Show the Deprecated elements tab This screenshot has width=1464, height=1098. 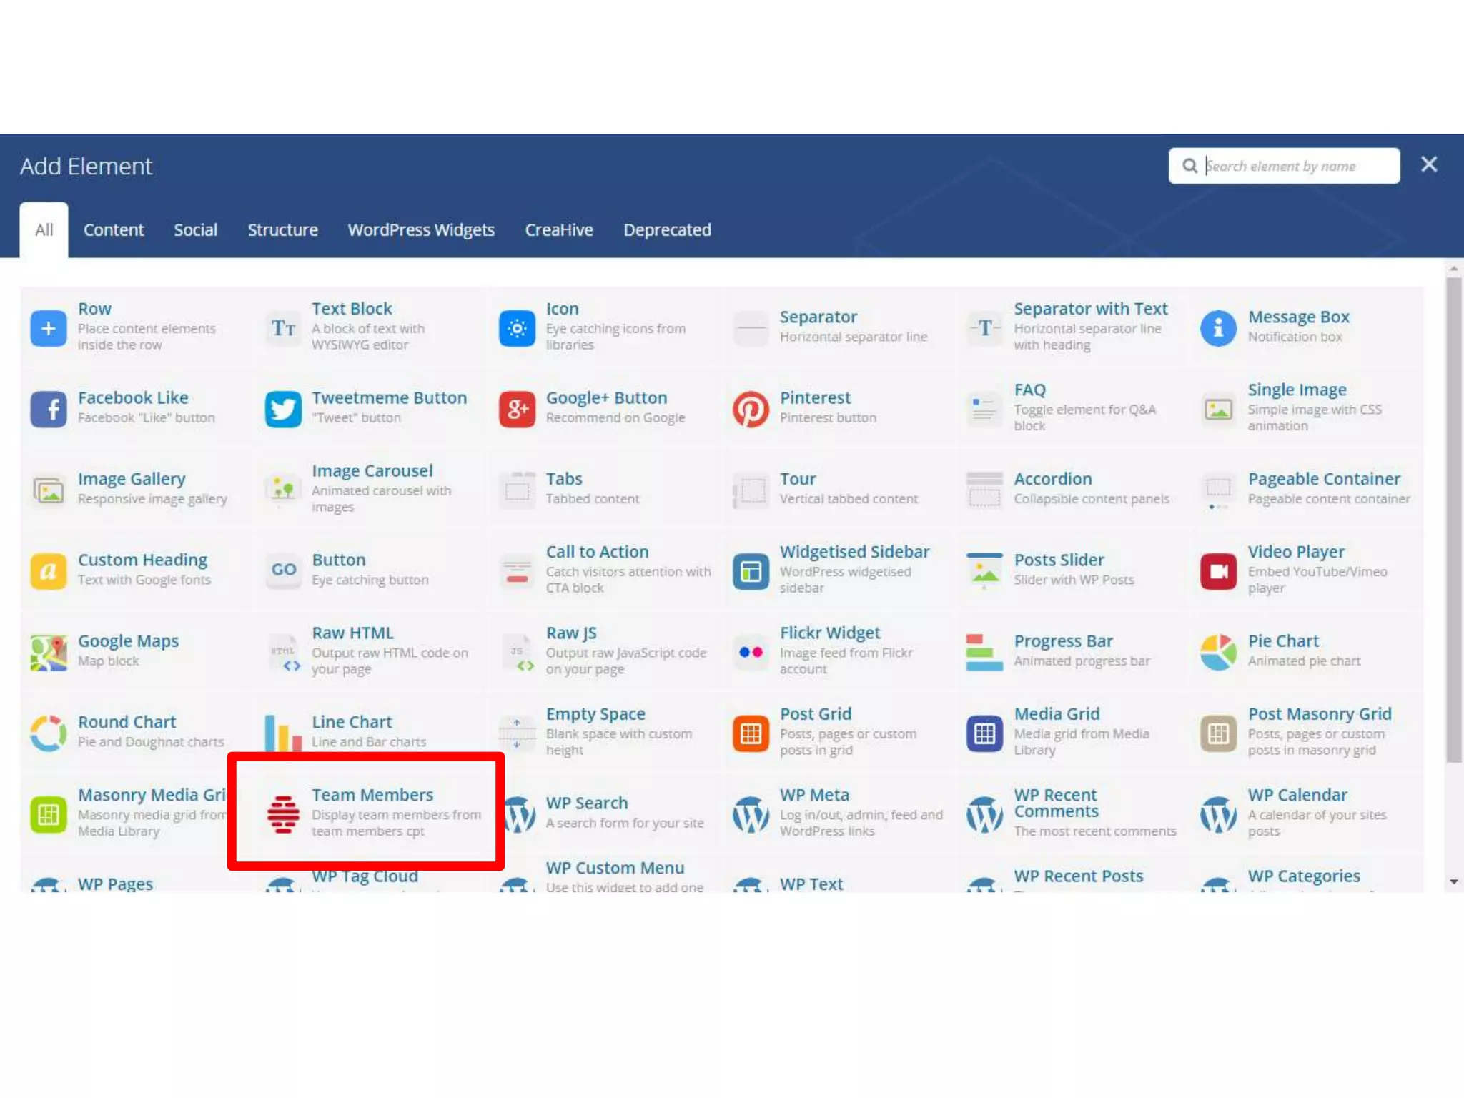pyautogui.click(x=667, y=230)
